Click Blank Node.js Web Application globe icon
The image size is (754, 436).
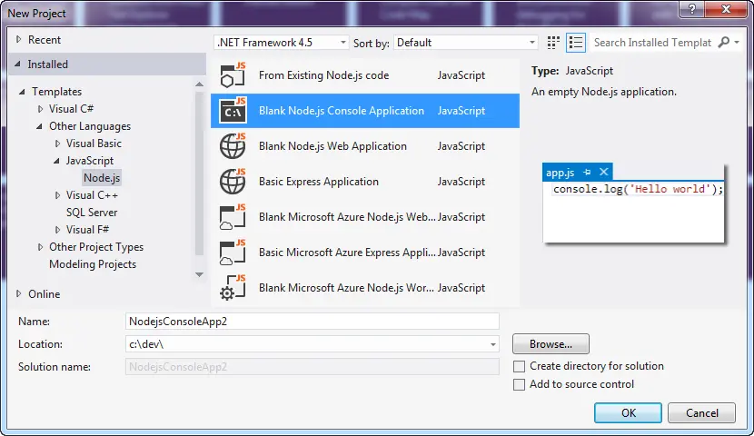tap(233, 146)
